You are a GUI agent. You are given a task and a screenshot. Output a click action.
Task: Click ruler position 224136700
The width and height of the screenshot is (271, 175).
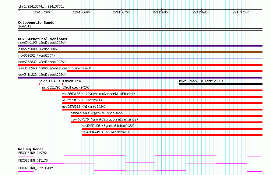coord(121,12)
